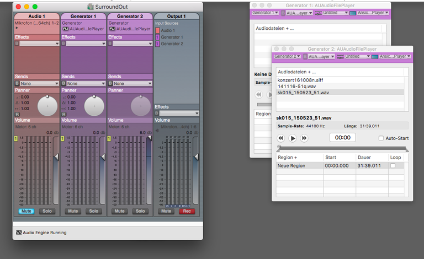Open the Generator 2 dropdown in plugin toolbar
Screen dimensions: 424x259
pyautogui.click(x=287, y=56)
